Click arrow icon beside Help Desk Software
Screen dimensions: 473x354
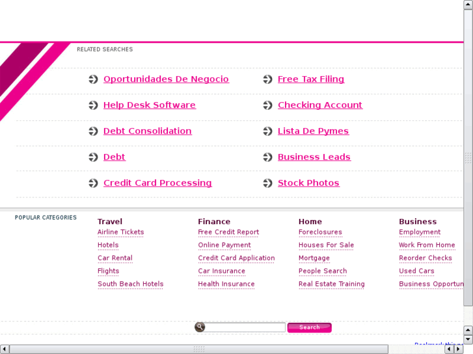[x=93, y=105]
